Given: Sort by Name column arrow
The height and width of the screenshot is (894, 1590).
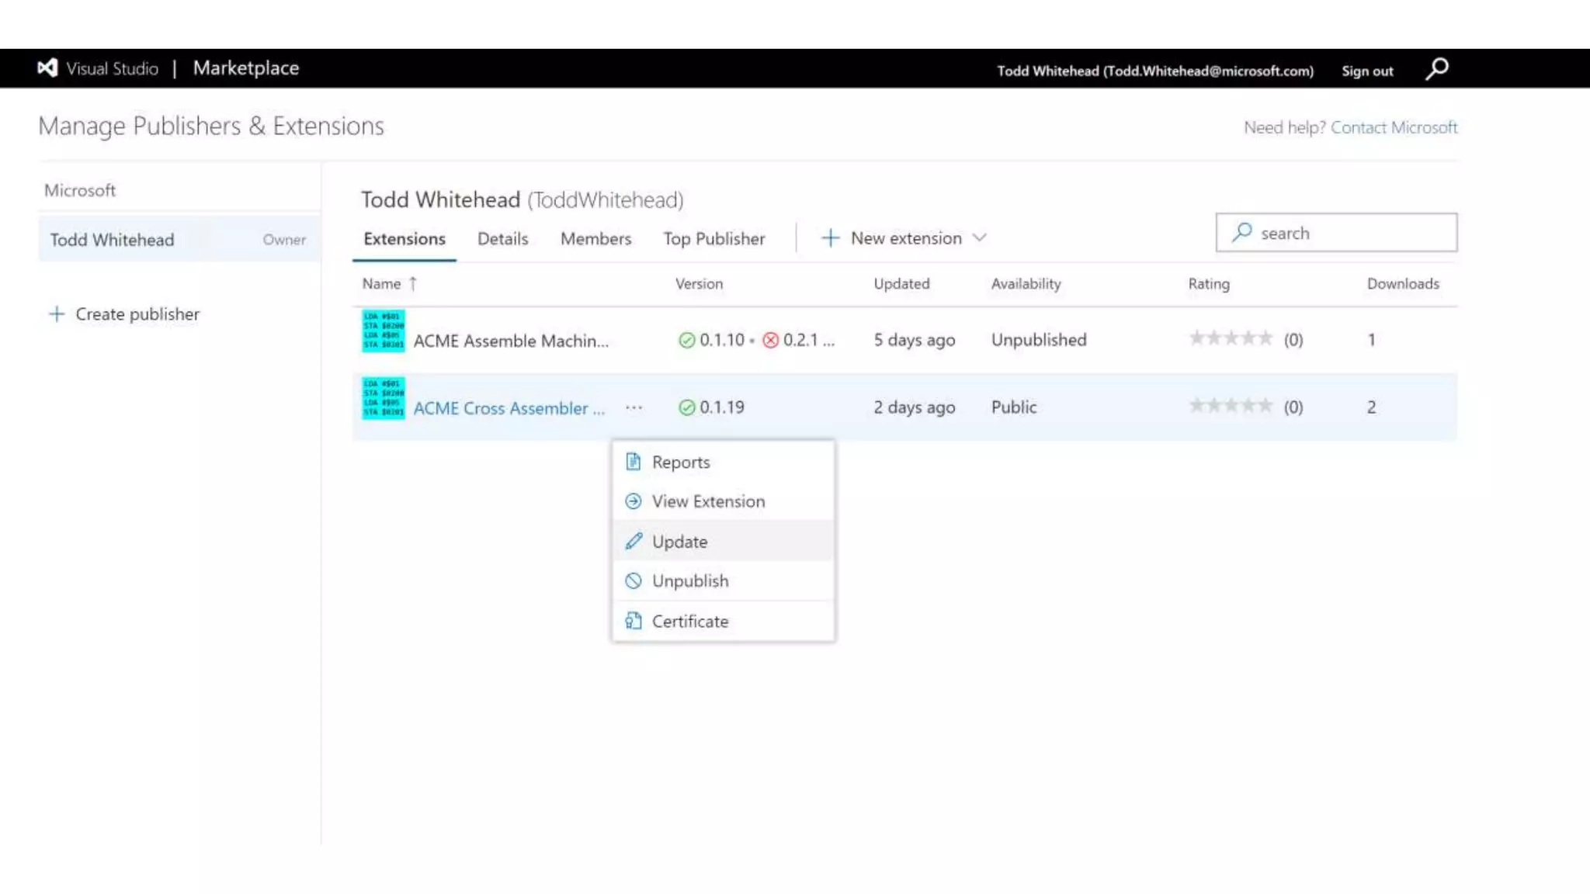Looking at the screenshot, I should pos(413,284).
